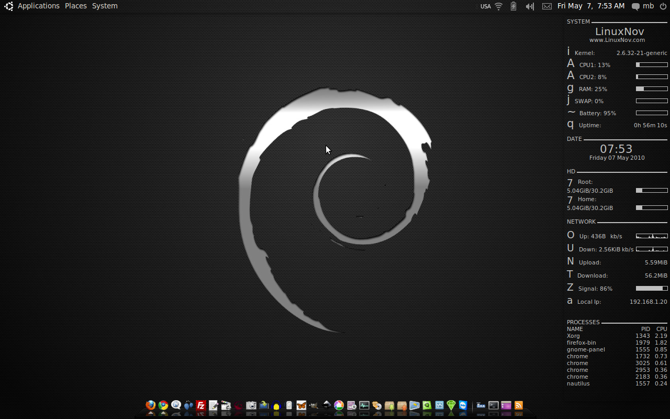
Task: Open the camera screenshot tool in dock
Action: point(251,405)
